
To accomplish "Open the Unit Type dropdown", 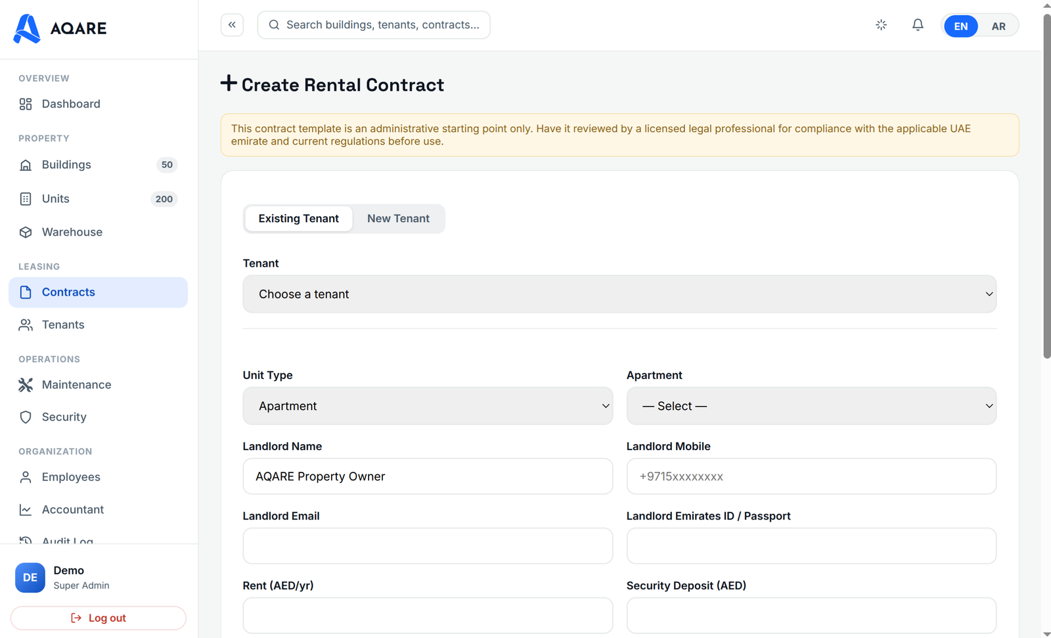I will click(x=428, y=405).
